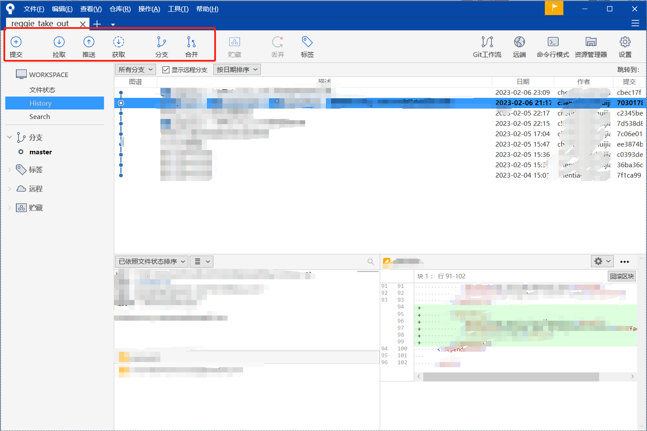This screenshot has height=431, width=647.
Task: Open 设置 gear icon in toolbar
Action: (x=625, y=42)
